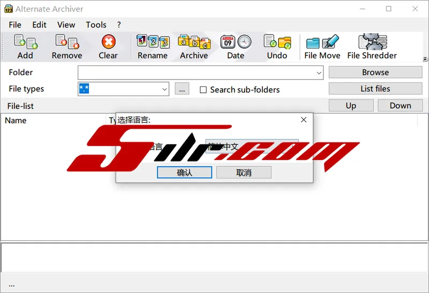This screenshot has height=293, width=429.
Task: Click the Alternate Archiver title bar icon
Action: pyautogui.click(x=9, y=9)
